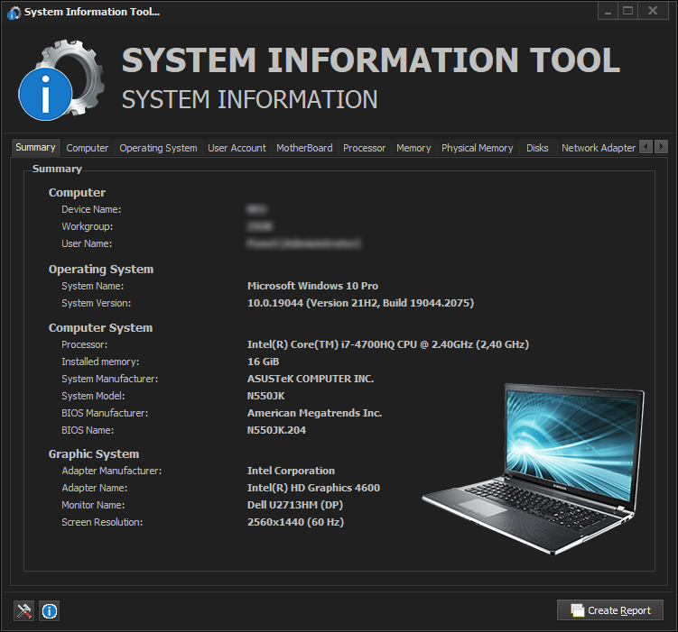
Task: Click the laptop illustration image
Action: pos(534,469)
